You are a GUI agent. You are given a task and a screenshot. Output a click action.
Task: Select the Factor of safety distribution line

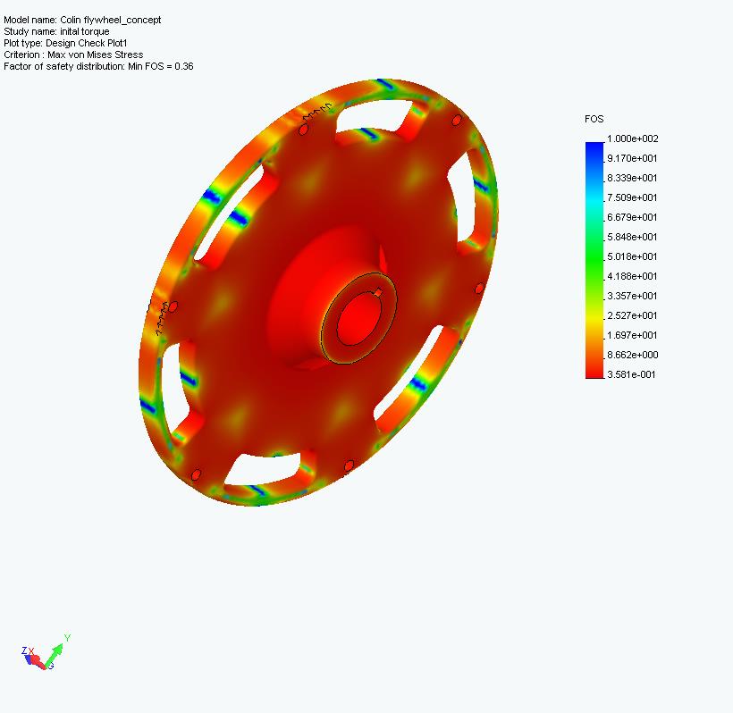[x=98, y=66]
